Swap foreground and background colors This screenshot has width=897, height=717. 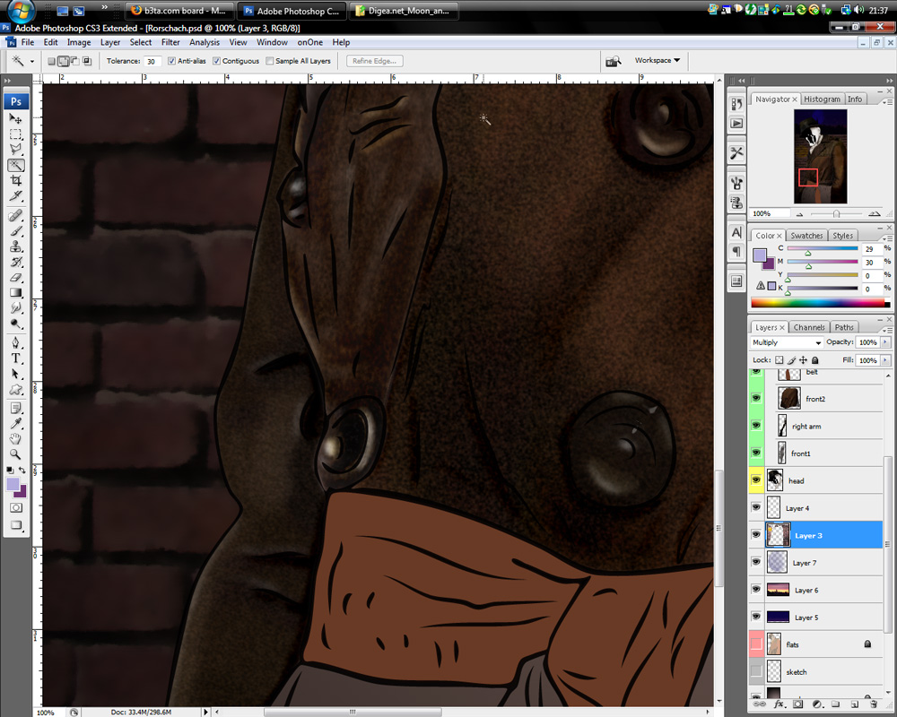pyautogui.click(x=22, y=470)
